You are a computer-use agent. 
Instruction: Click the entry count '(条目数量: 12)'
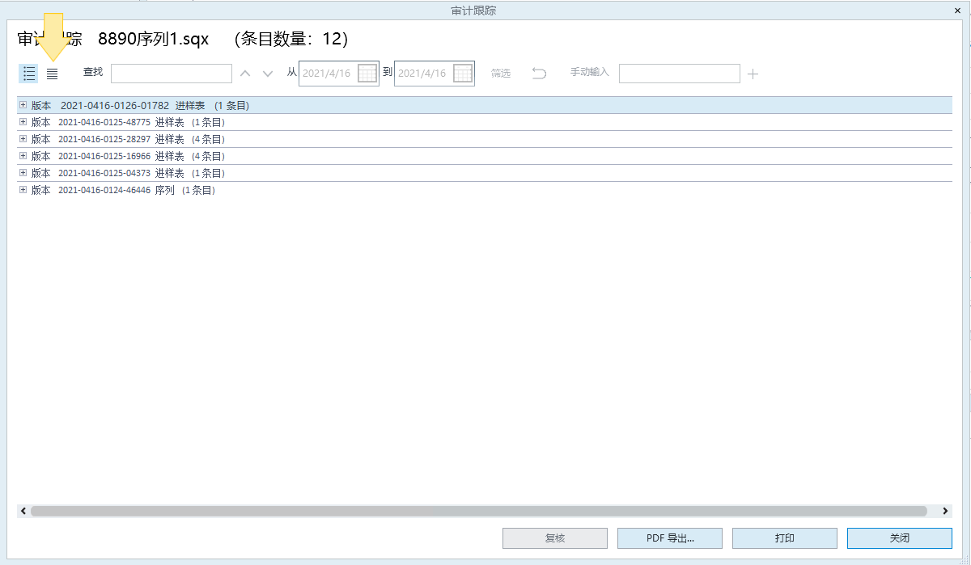290,39
